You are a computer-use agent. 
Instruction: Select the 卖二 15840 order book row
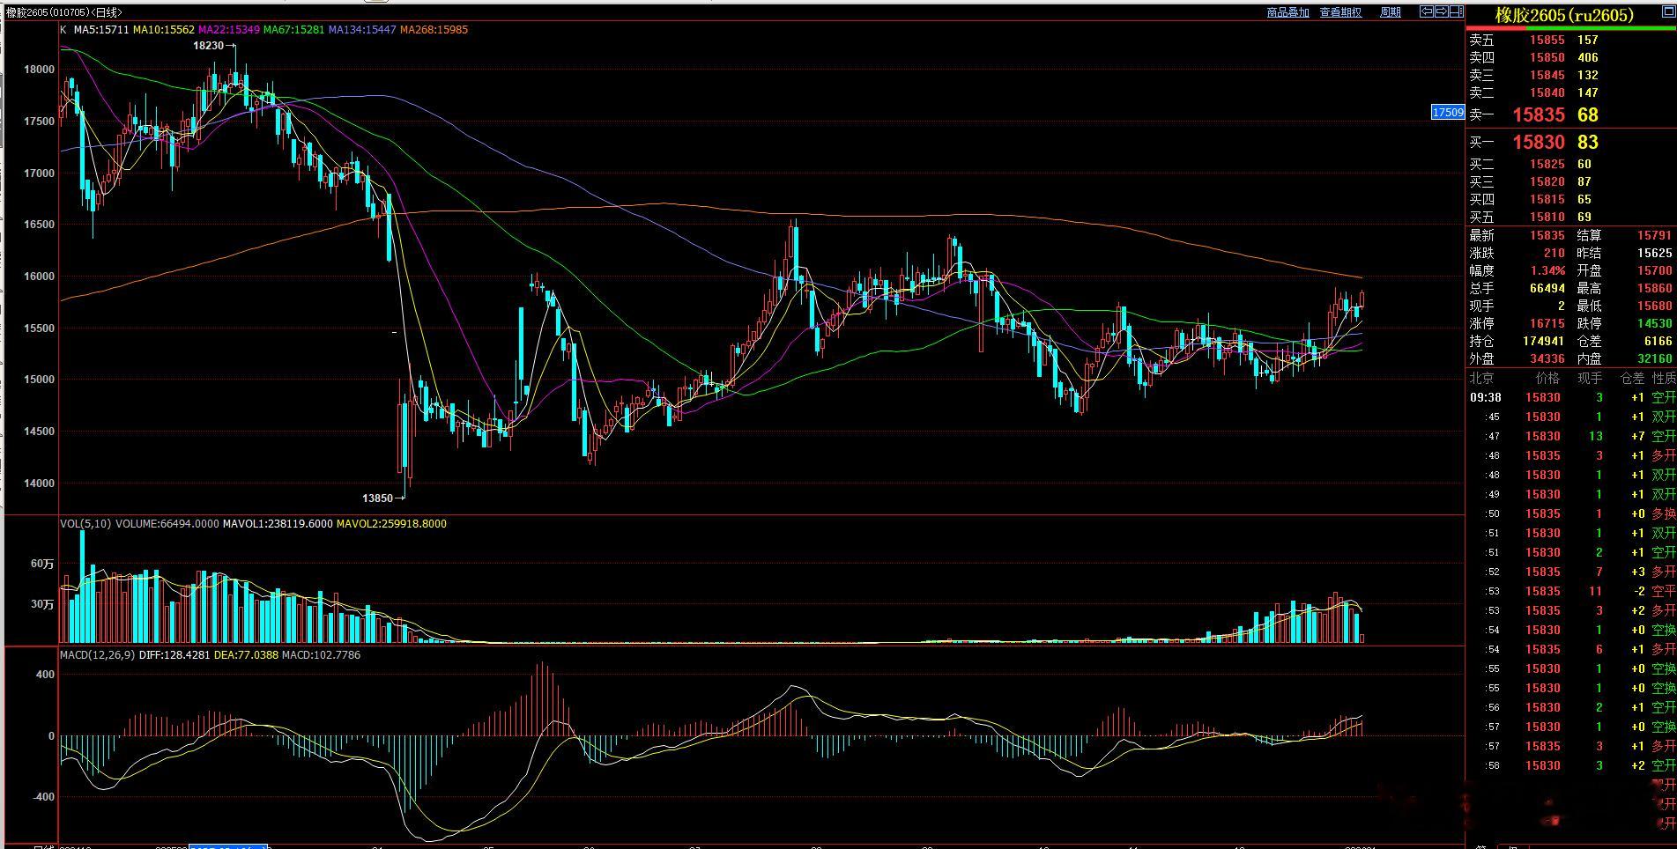[x=1571, y=92]
